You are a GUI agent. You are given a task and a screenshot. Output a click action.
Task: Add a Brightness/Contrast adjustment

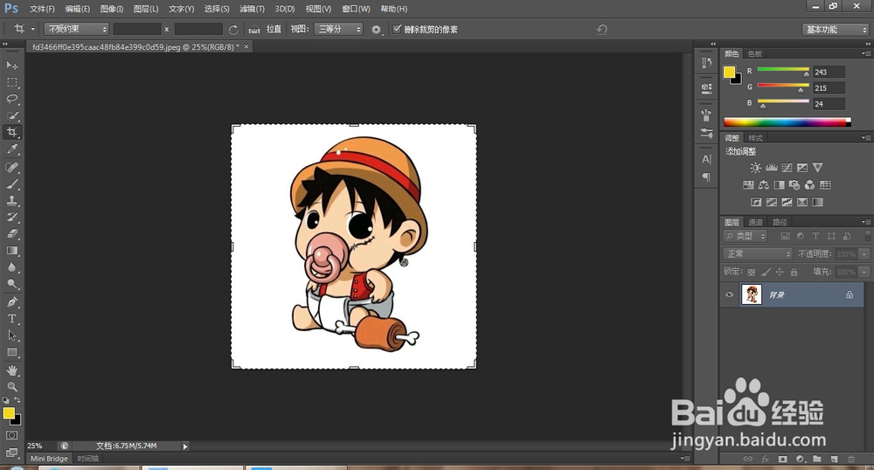pyautogui.click(x=755, y=168)
